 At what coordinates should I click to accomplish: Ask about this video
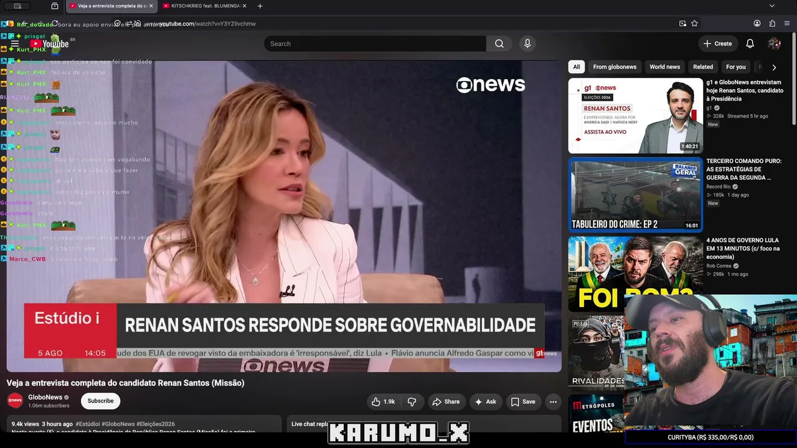pos(486,402)
